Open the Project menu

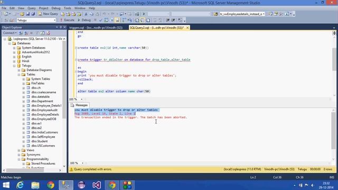coord(43,8)
